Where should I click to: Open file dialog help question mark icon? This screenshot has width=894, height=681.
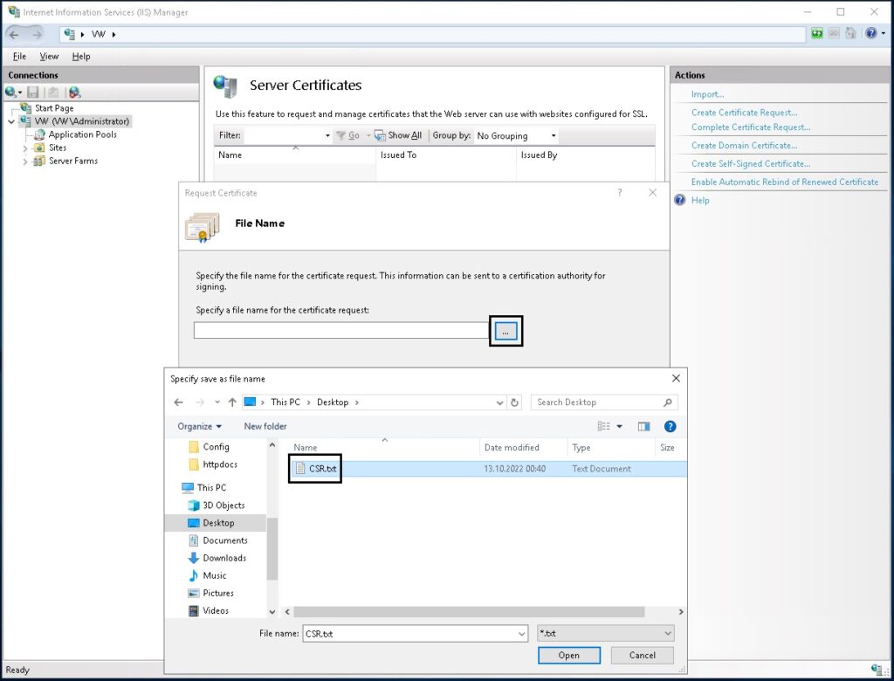(x=670, y=426)
